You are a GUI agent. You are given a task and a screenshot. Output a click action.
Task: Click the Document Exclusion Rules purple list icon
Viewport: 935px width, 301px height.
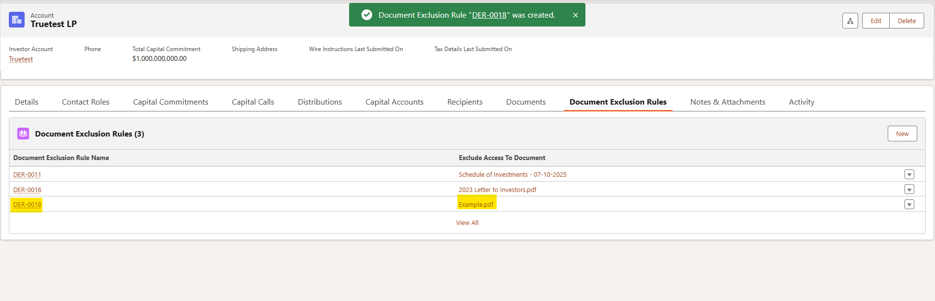point(23,134)
